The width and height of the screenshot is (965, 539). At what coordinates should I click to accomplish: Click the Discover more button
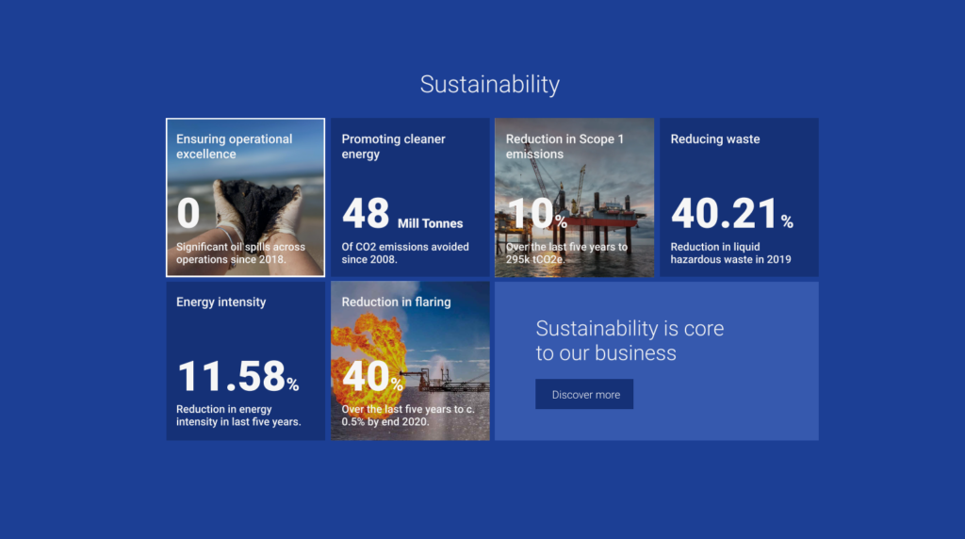(585, 395)
